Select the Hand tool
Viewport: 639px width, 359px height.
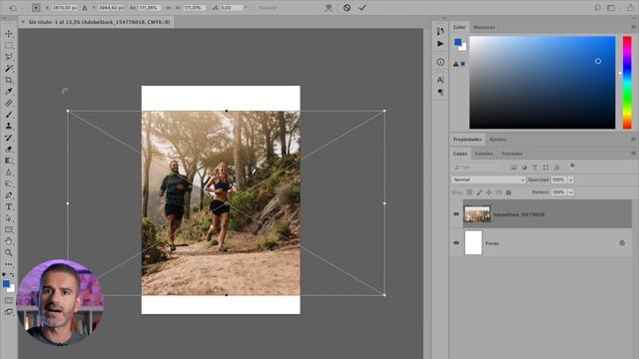9,241
